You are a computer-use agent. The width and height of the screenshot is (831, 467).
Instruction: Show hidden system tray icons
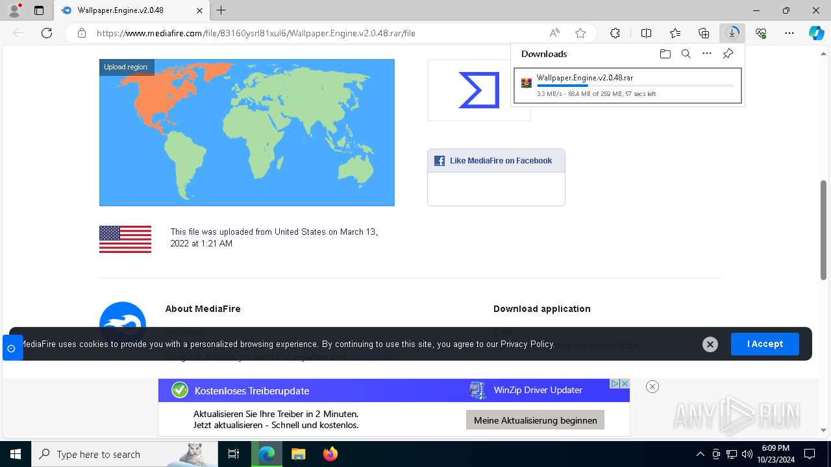700,454
